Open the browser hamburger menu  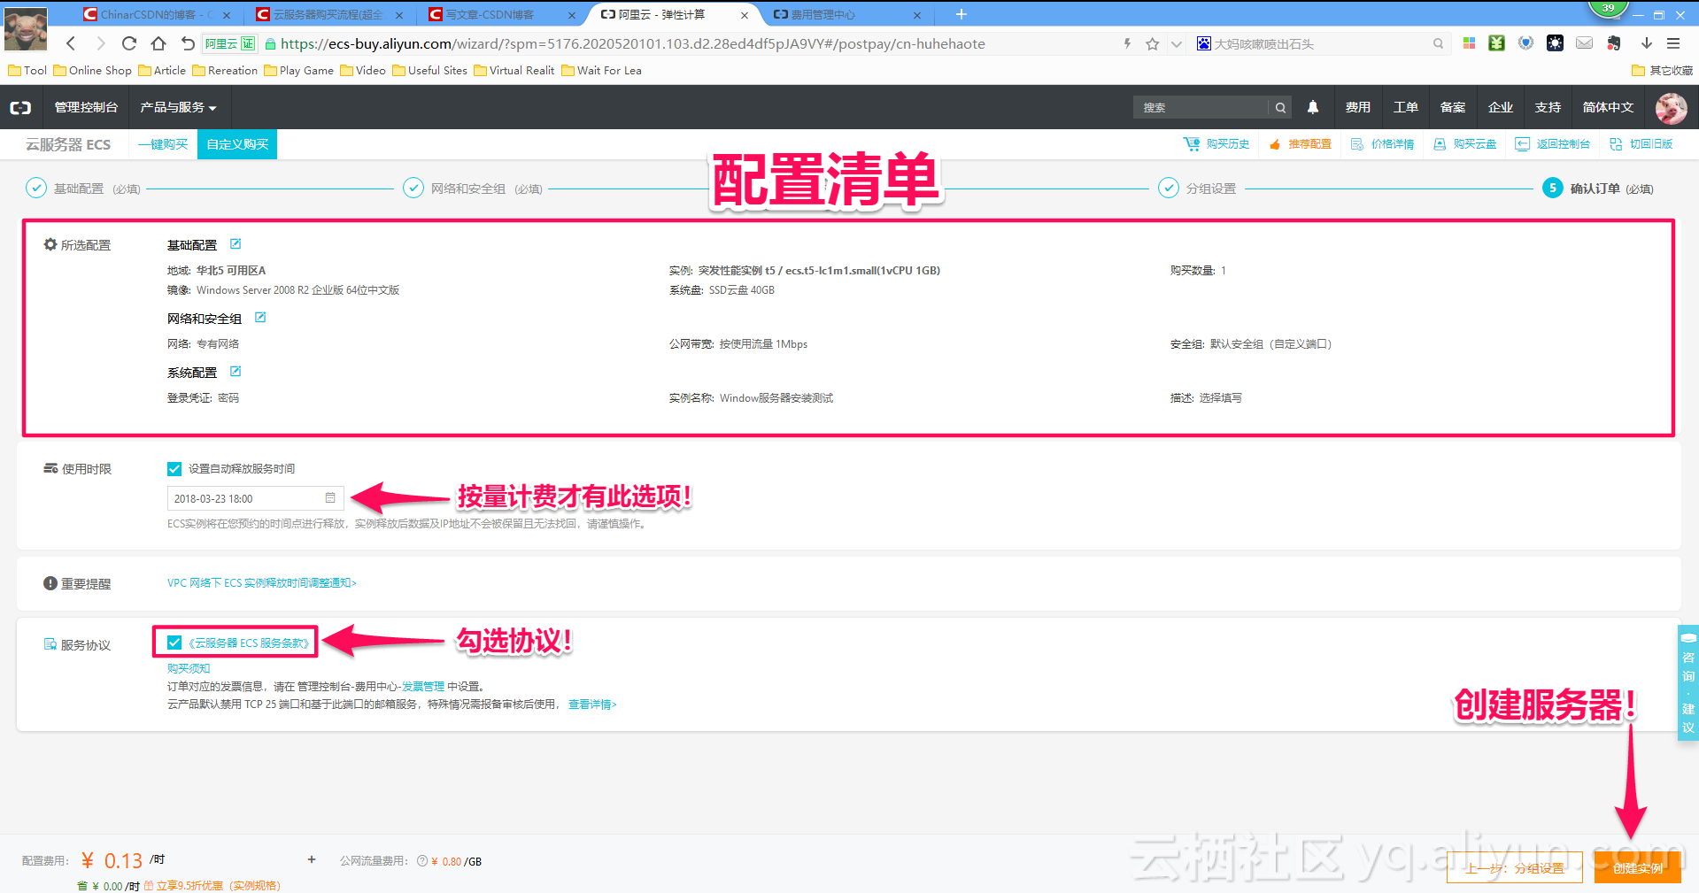tap(1673, 43)
